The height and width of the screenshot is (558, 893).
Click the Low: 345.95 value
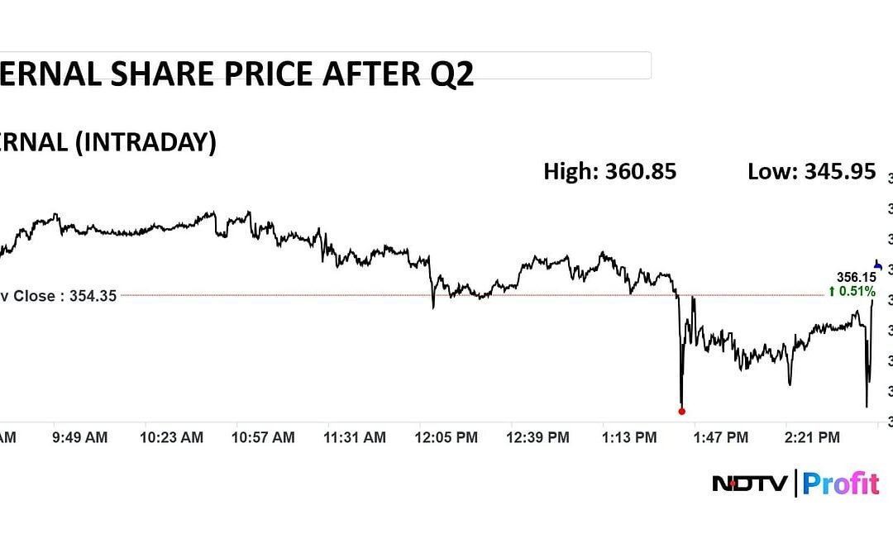(811, 171)
